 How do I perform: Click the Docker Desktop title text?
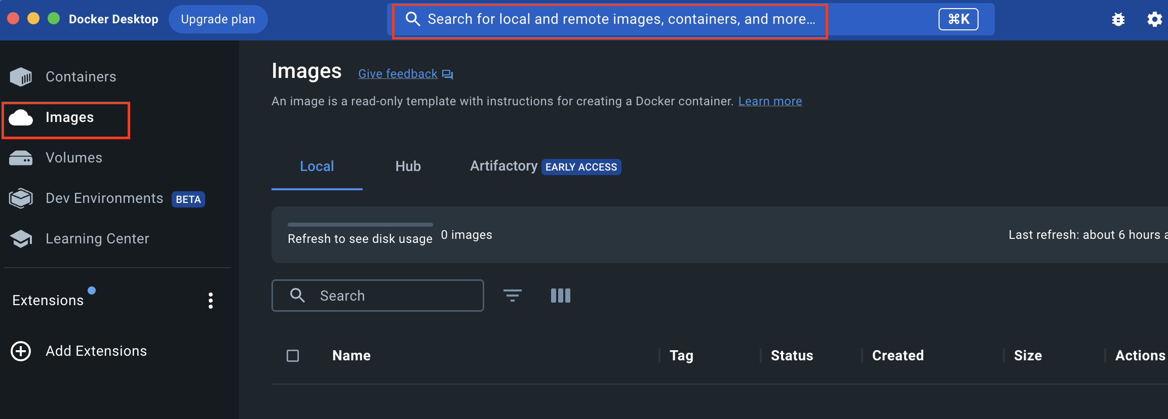point(113,19)
